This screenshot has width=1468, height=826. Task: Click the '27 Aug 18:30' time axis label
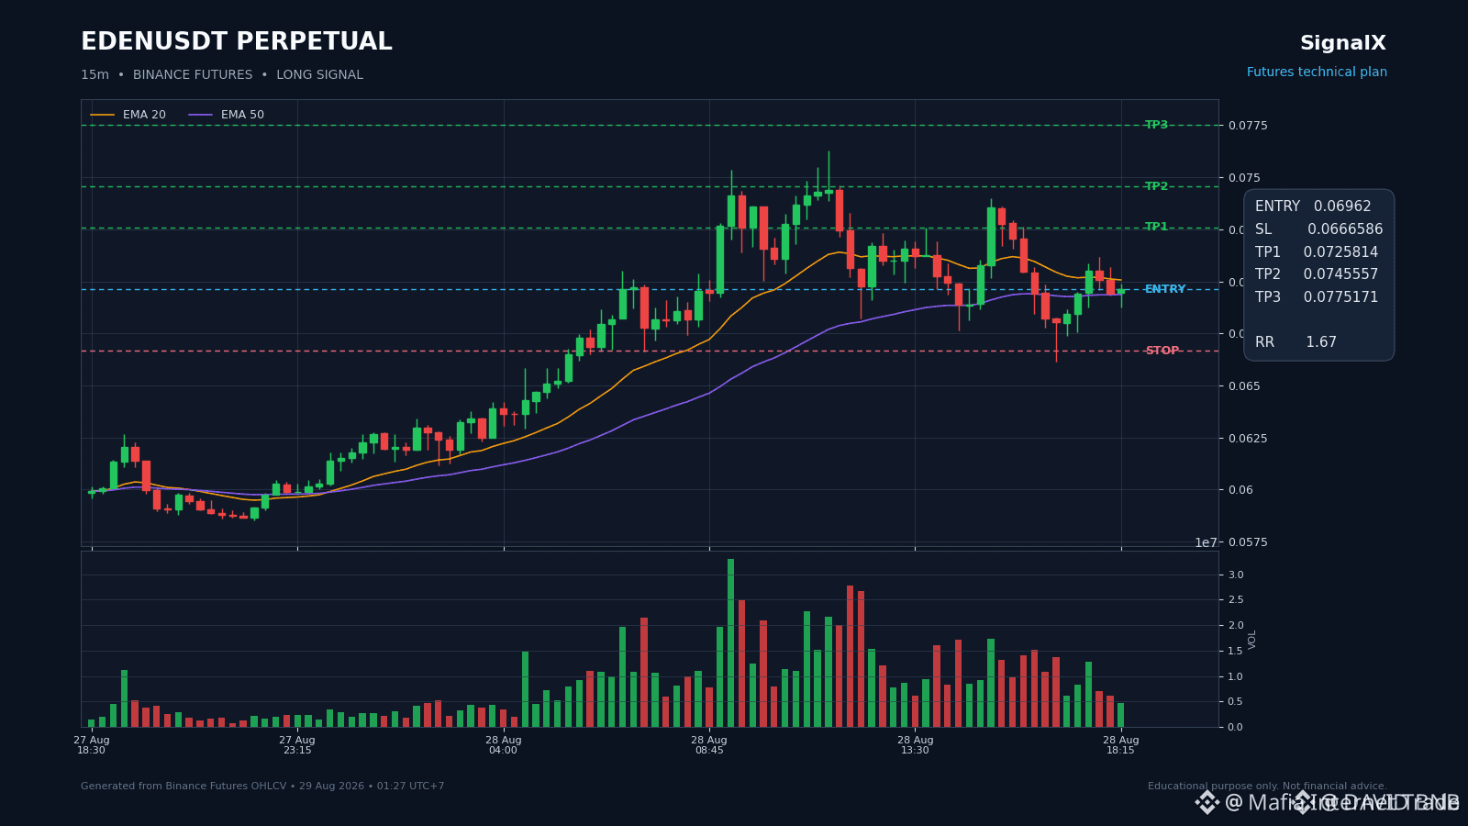click(x=92, y=745)
